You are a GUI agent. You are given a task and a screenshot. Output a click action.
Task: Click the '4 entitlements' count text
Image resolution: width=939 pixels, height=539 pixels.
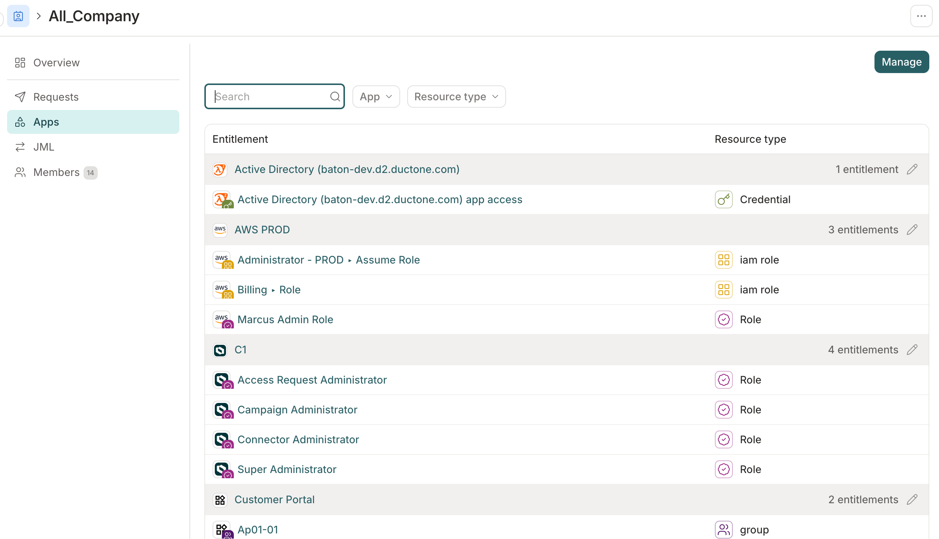point(863,350)
